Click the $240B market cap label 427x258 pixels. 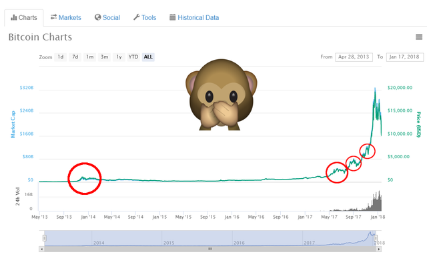pos(27,110)
